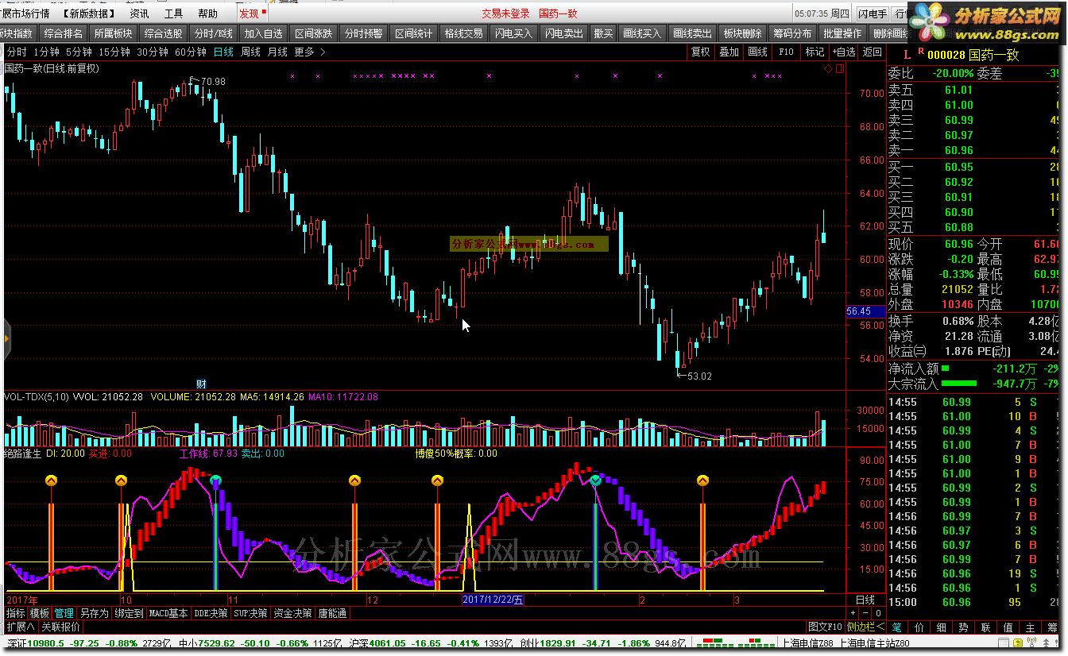
Task: Click the 所属板块 toolbar button
Action: (x=113, y=33)
